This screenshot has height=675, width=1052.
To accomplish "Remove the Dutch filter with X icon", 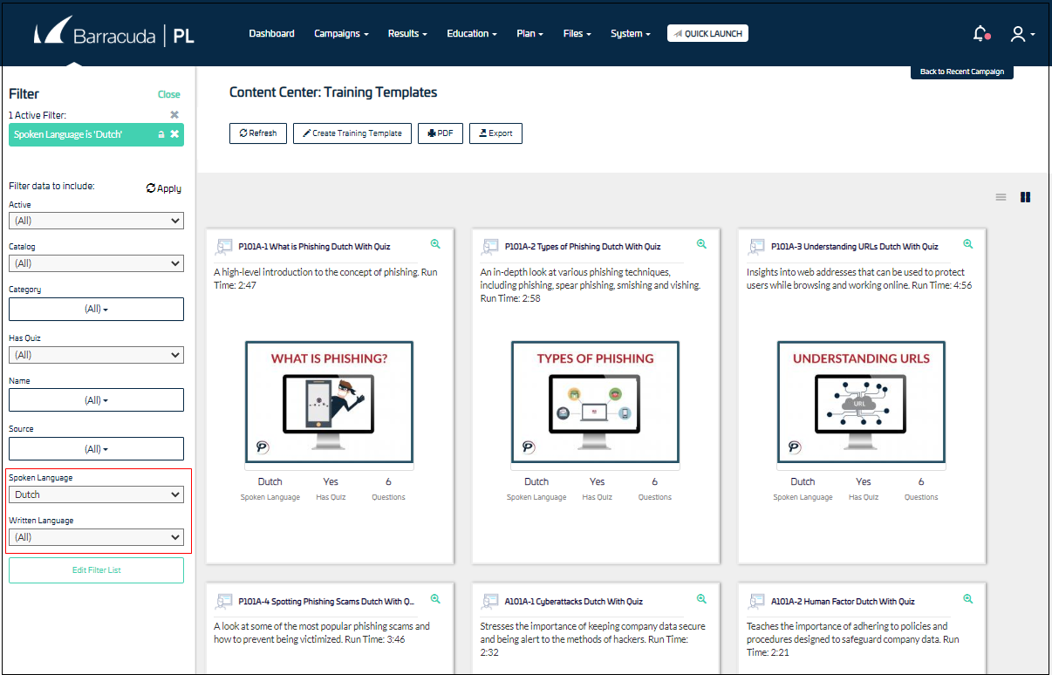I will pyautogui.click(x=174, y=134).
